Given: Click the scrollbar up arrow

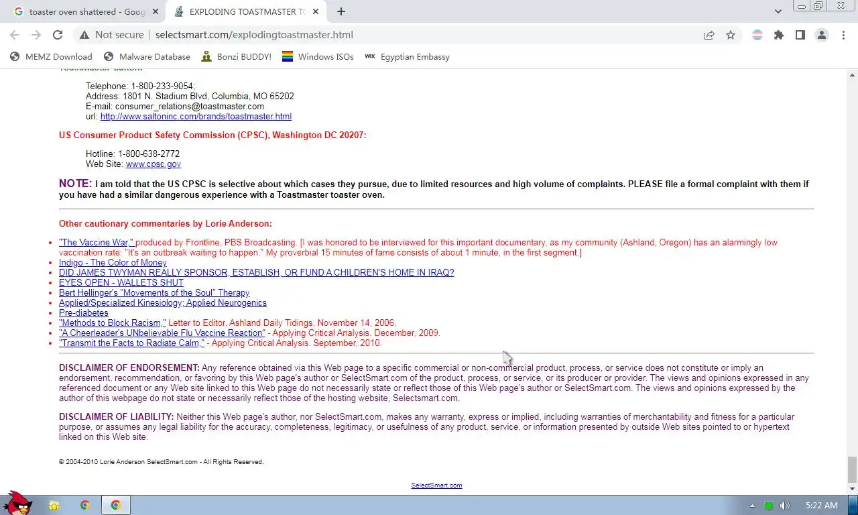Looking at the screenshot, I should [x=852, y=74].
